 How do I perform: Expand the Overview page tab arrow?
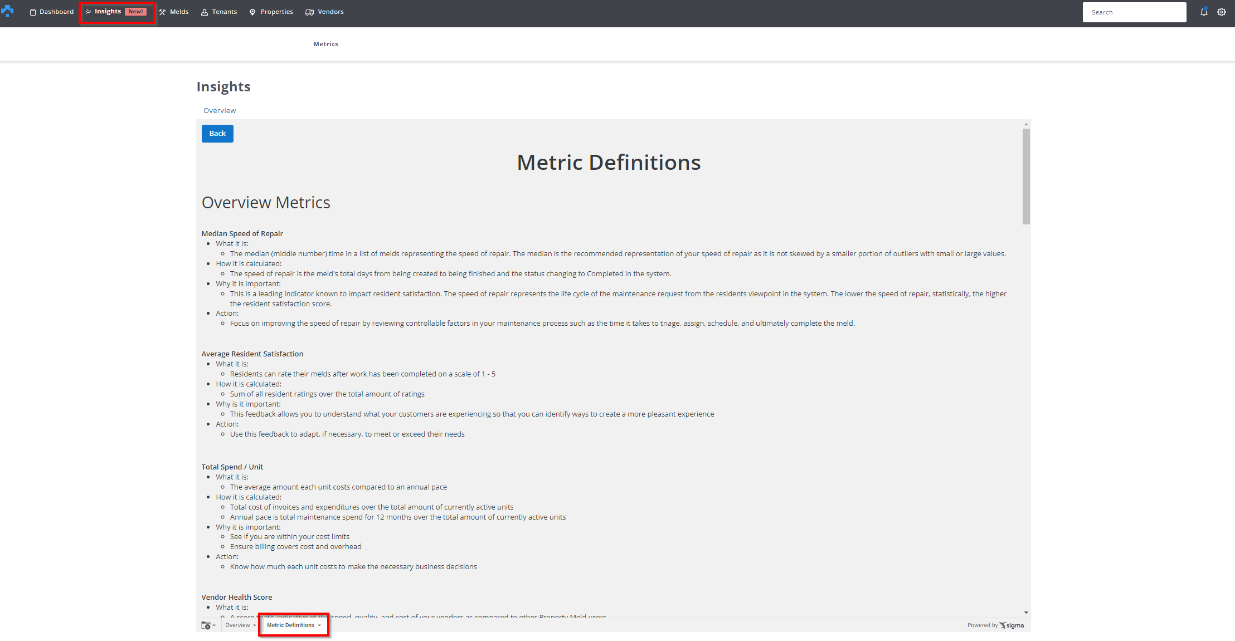[255, 625]
